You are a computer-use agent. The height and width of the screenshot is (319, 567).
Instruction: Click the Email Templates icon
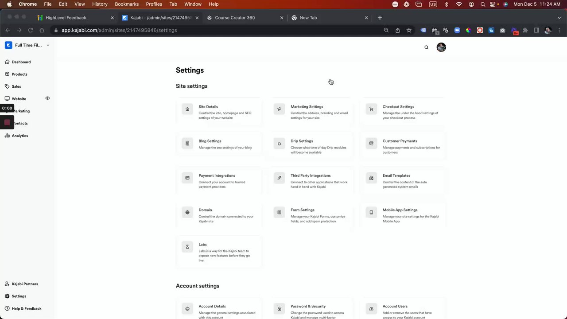[371, 178]
